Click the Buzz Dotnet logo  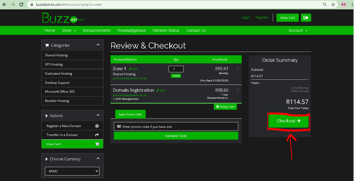pos(63,18)
